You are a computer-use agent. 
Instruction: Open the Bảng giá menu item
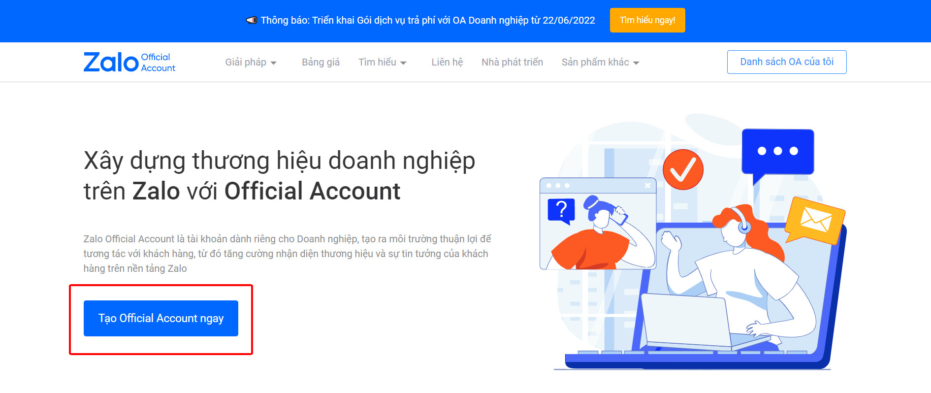(321, 62)
